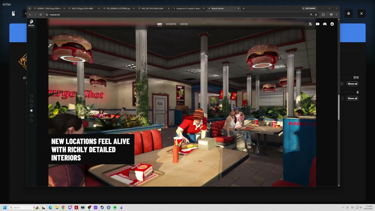
Task: Open the settings gear in the background window
Action: tap(349, 13)
